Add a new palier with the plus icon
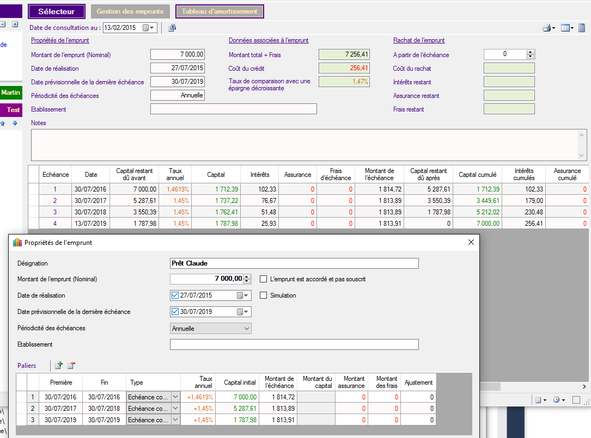 pyautogui.click(x=59, y=366)
